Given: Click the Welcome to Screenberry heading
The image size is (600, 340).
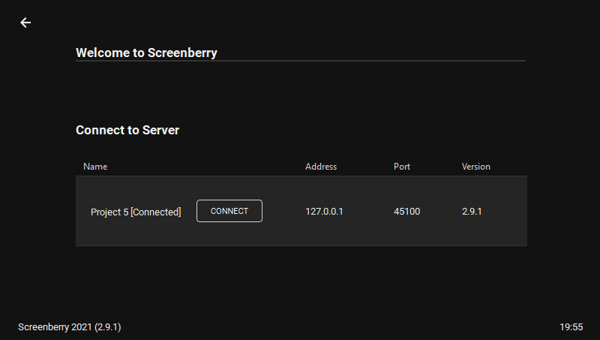Looking at the screenshot, I should click(x=146, y=53).
